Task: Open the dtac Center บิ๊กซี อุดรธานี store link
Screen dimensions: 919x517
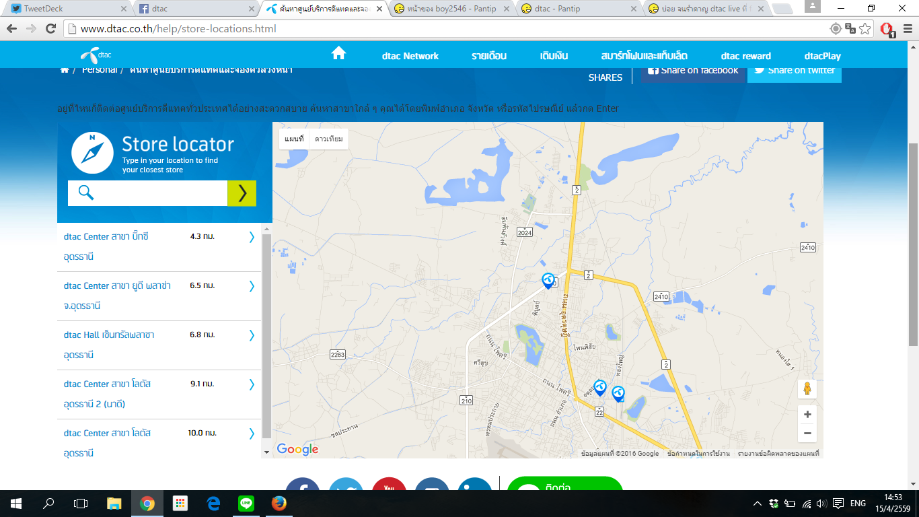Action: click(x=106, y=246)
